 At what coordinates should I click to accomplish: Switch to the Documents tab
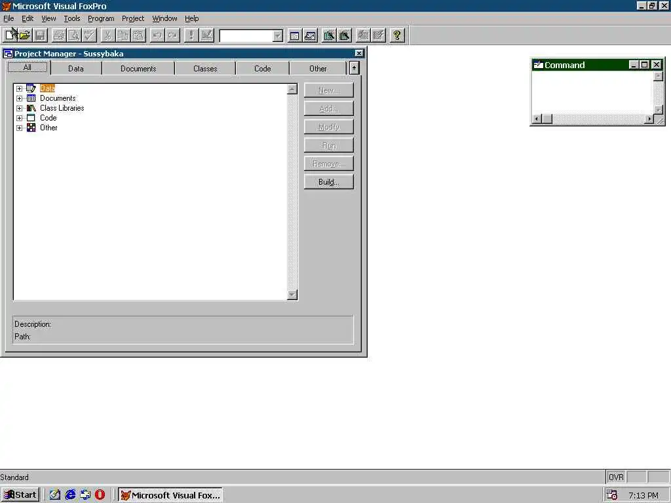click(138, 68)
